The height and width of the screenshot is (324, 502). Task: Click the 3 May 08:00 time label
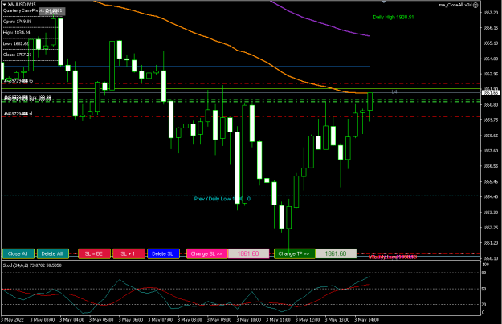[x=190, y=319]
